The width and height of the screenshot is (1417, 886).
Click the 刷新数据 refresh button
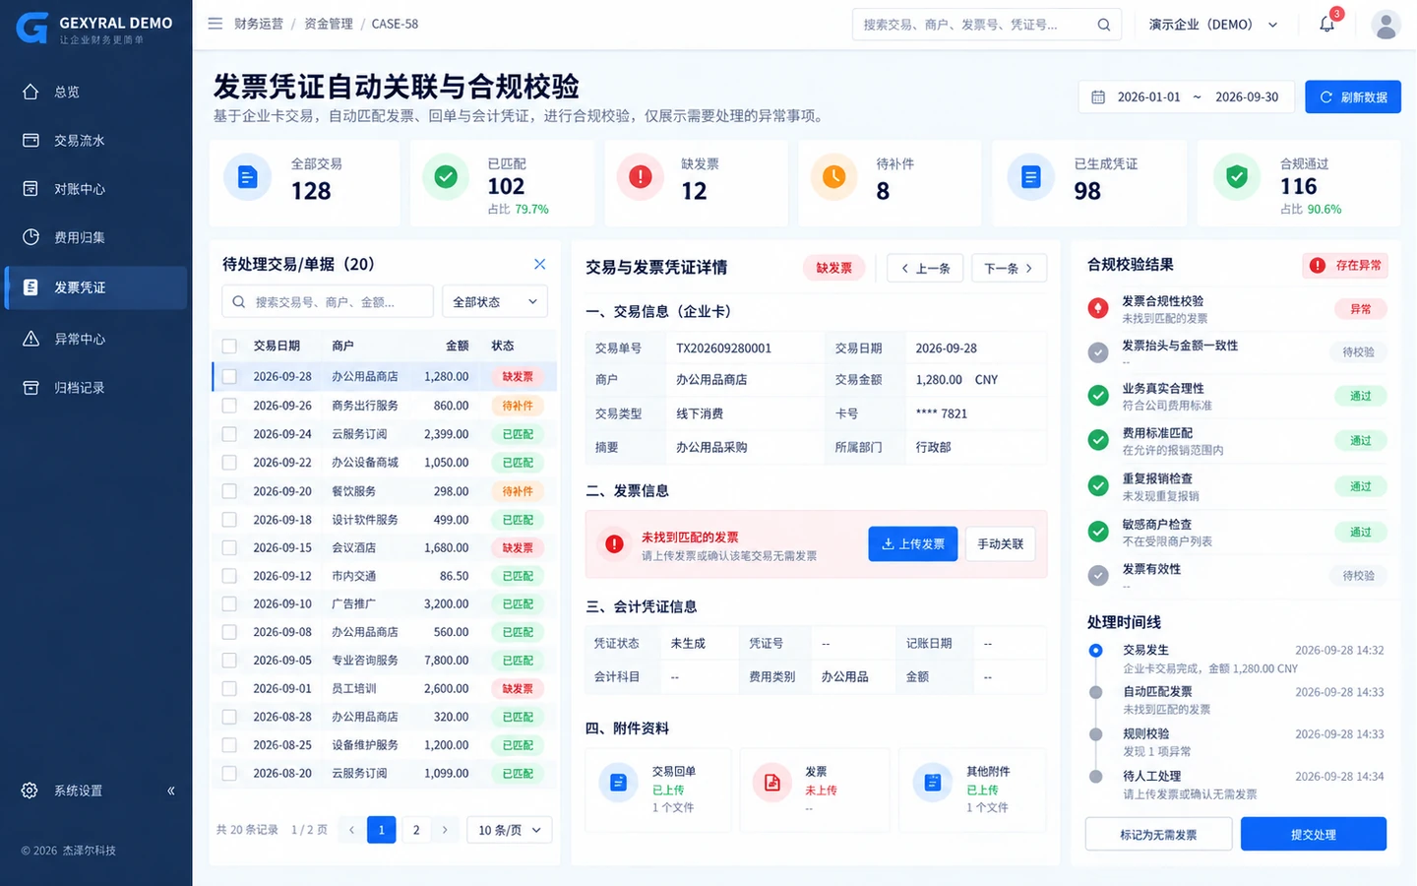click(1353, 96)
